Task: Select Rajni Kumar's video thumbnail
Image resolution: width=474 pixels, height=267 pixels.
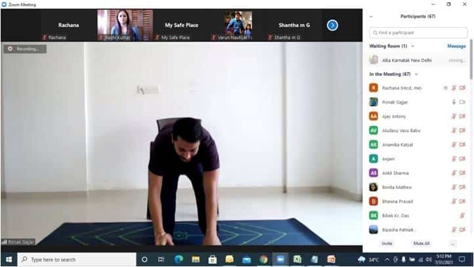Action: coord(125,24)
